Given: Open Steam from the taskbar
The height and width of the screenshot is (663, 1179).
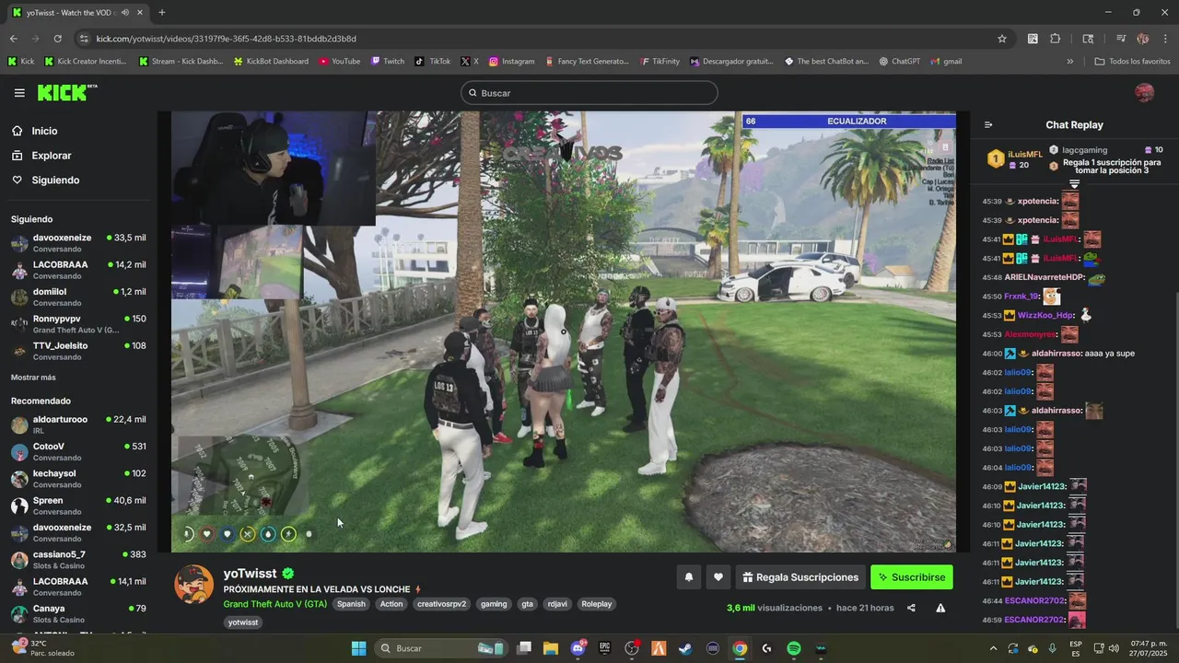Looking at the screenshot, I should point(685,648).
